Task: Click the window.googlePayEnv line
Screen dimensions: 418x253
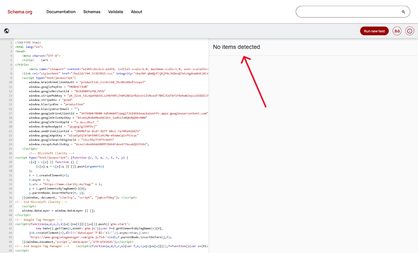Action: click(59, 87)
